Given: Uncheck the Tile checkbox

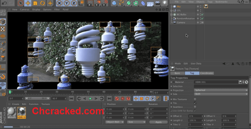Looking at the screenshot, I should (x=195, y=103).
